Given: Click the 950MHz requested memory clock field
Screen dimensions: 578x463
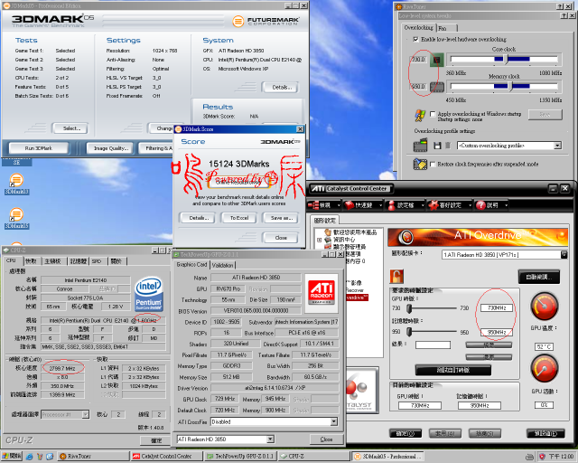Looking at the screenshot, I should point(497,332).
